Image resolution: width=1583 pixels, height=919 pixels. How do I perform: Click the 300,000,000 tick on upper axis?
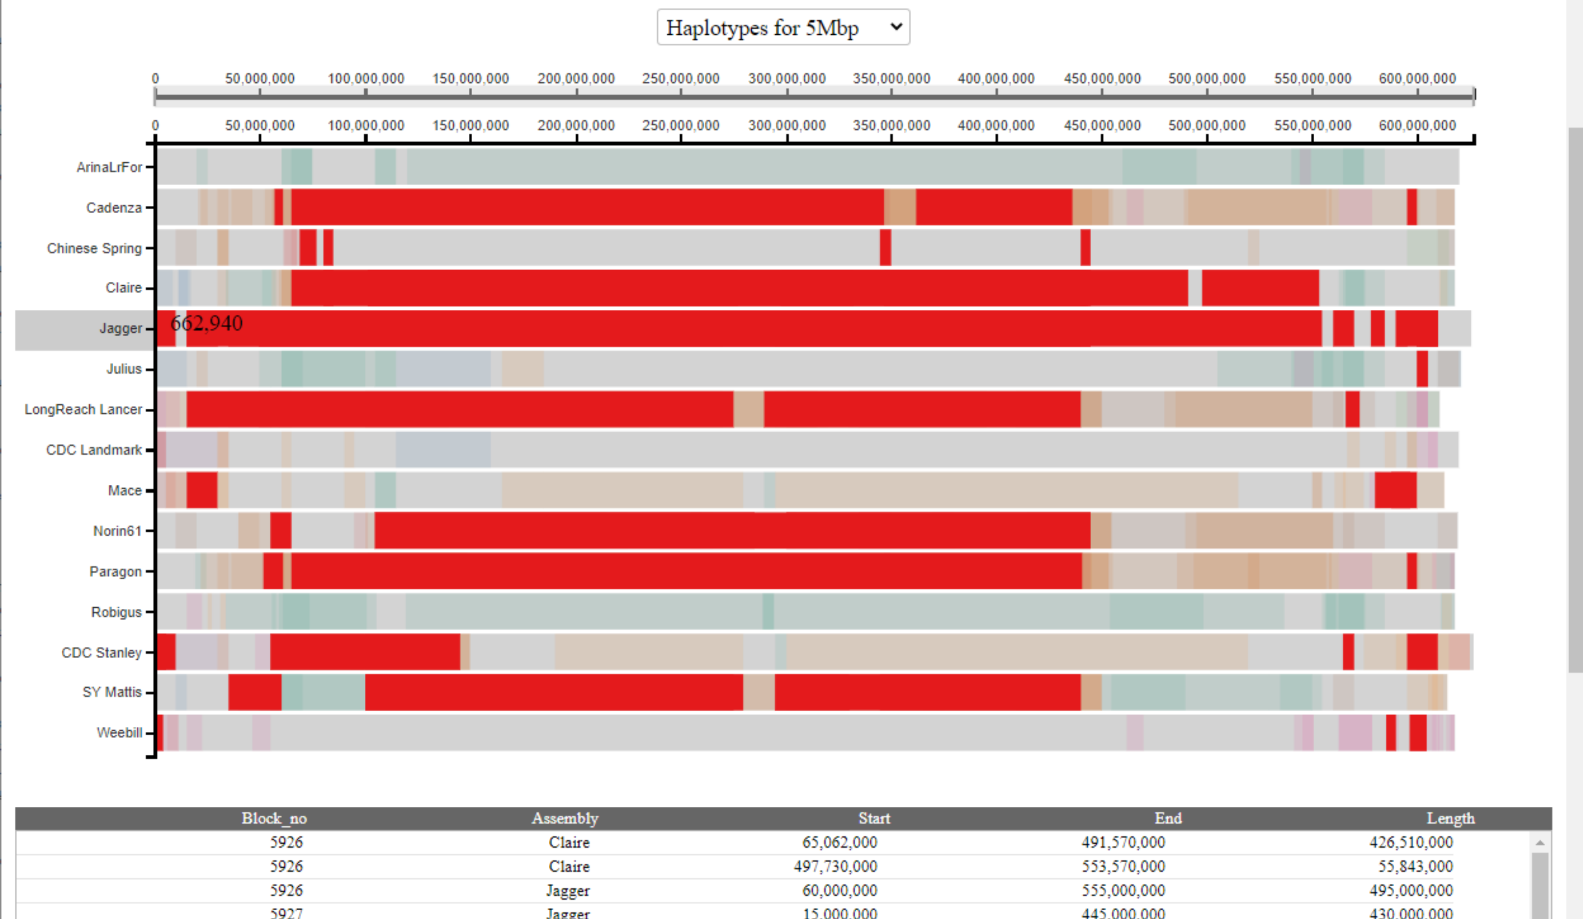(787, 78)
